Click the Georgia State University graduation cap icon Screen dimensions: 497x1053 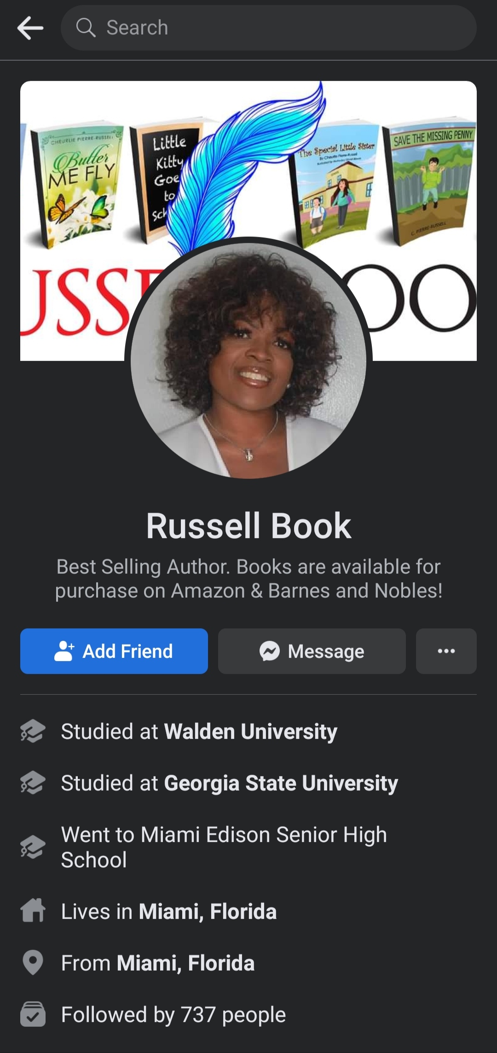pos(33,783)
